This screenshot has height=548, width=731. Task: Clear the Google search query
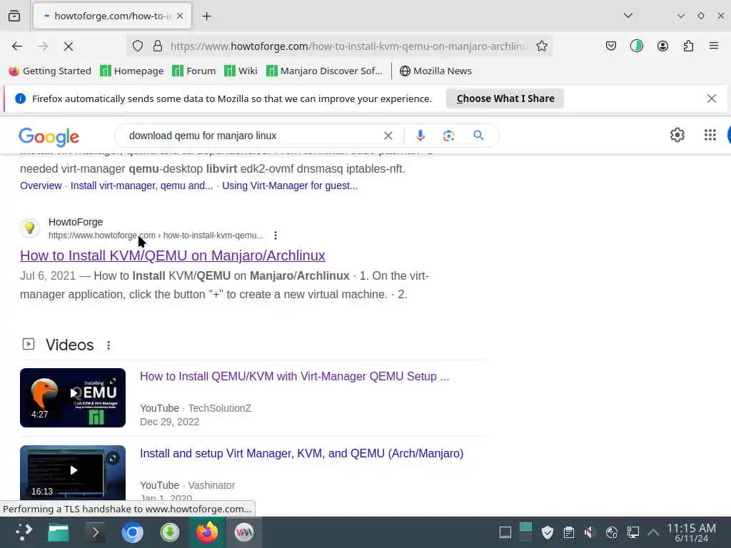coord(388,136)
